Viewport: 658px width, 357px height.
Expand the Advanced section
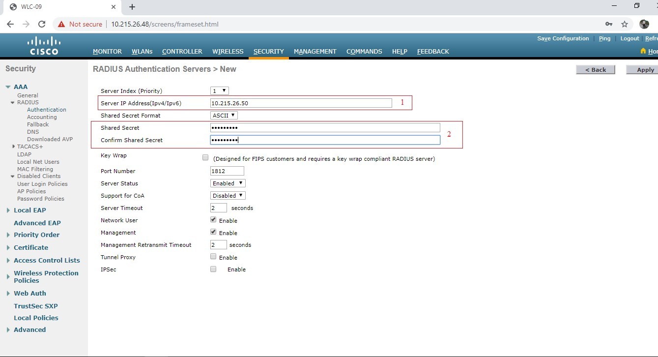click(8, 330)
